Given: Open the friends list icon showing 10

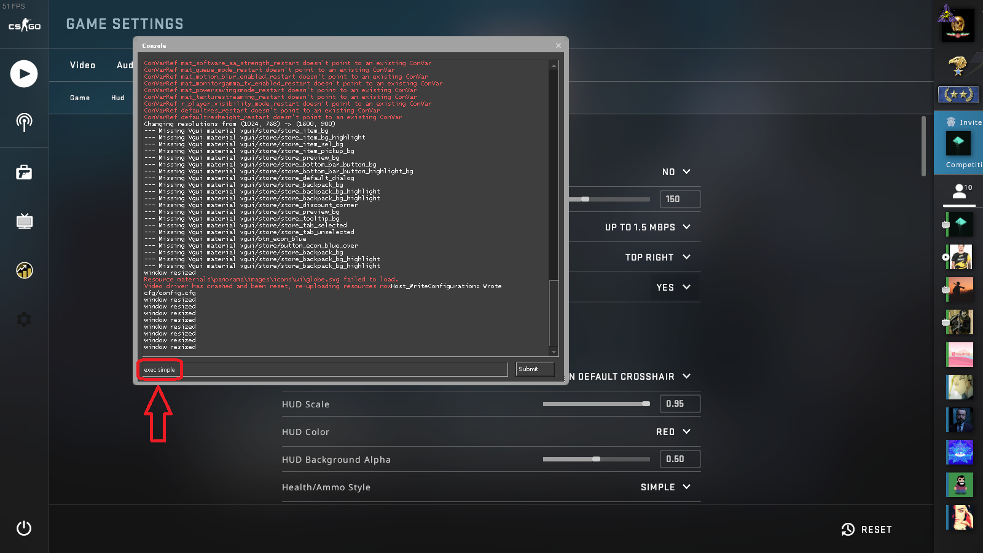Looking at the screenshot, I should tap(960, 192).
